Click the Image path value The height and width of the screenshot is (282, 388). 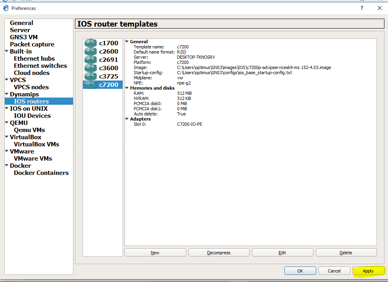point(254,67)
